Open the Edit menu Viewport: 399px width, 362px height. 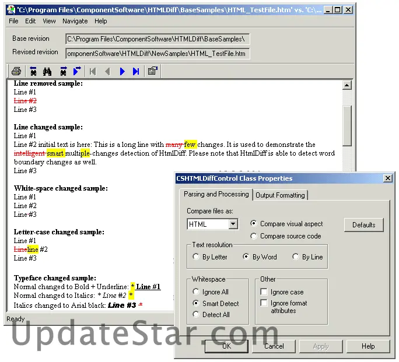(30, 21)
